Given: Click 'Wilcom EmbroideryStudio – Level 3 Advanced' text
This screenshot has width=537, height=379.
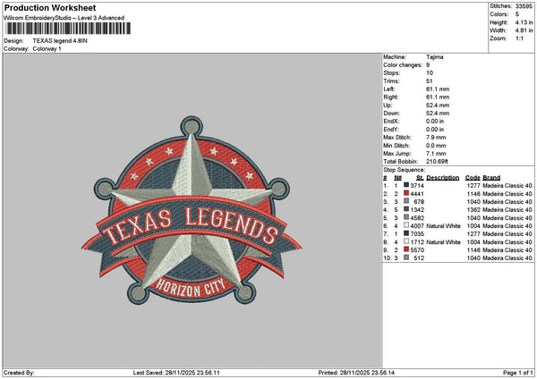Looking at the screenshot, I should pos(64,18).
